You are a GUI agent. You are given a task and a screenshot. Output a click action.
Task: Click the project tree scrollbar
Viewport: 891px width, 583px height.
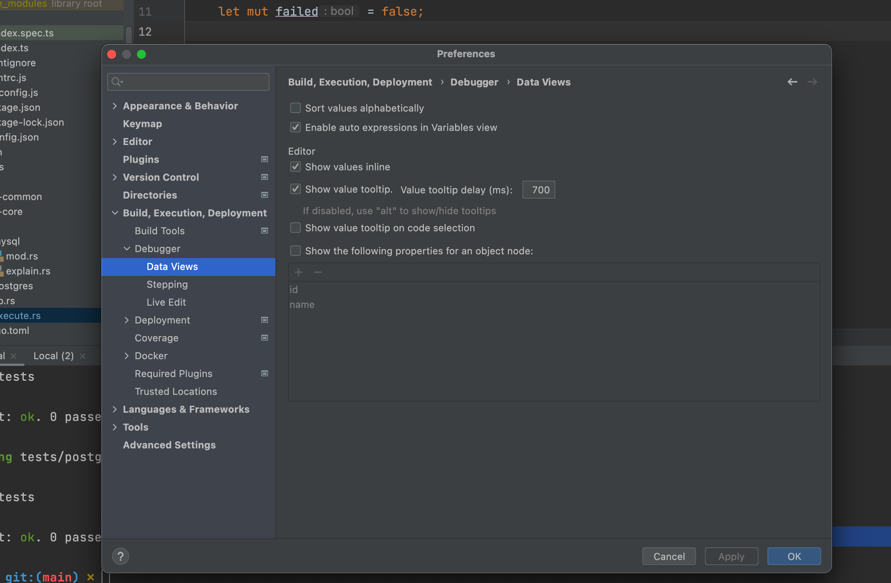click(x=128, y=35)
